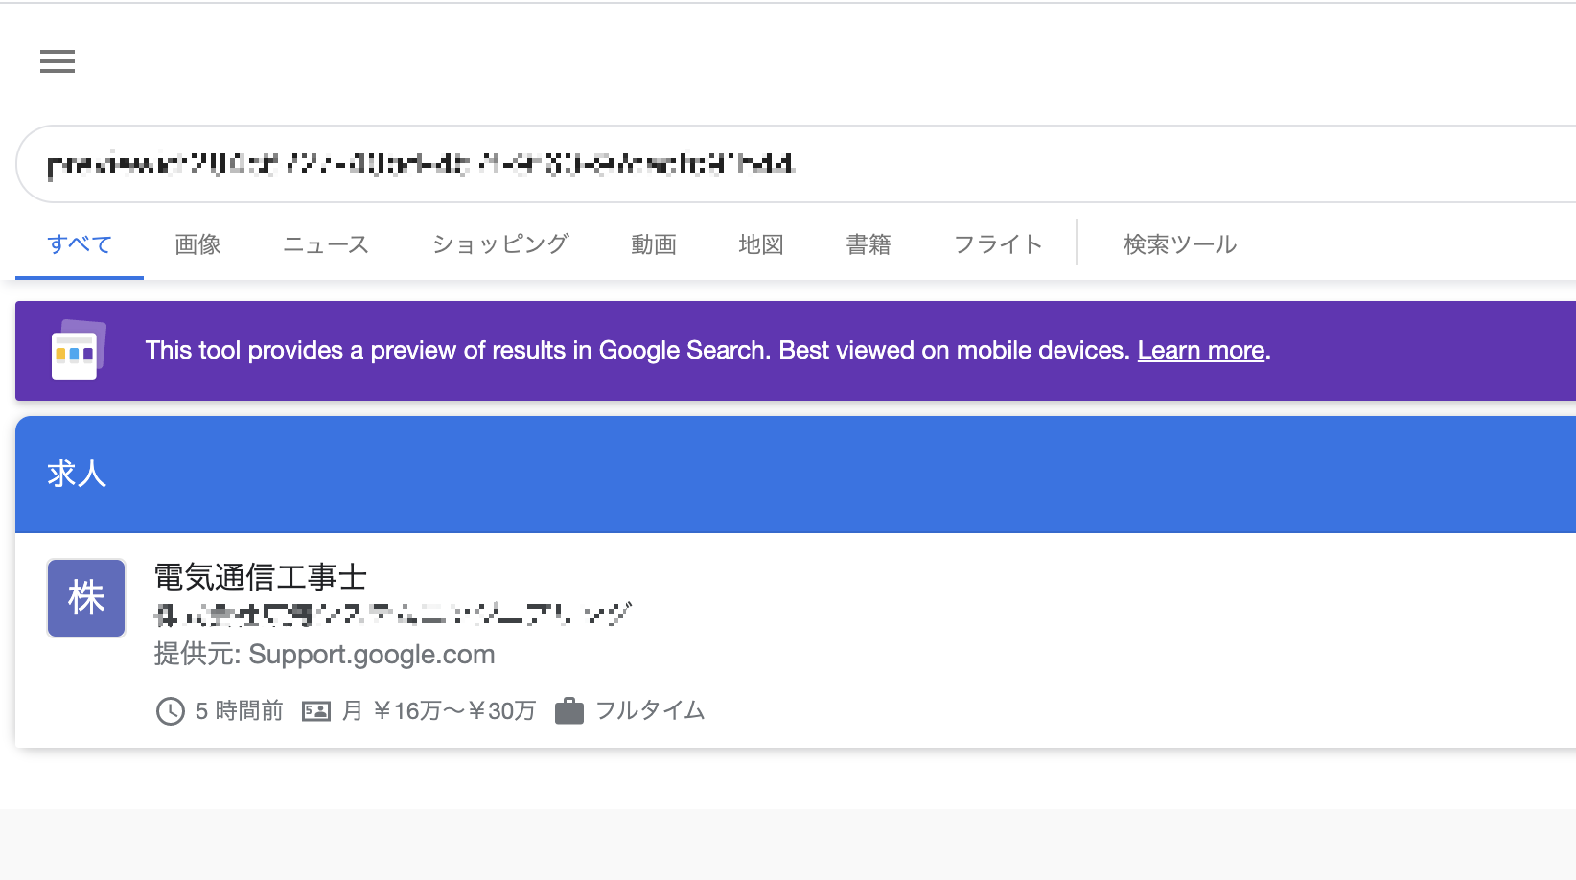
Task: Click the briefcase icon beside フルタイム
Action: (569, 711)
